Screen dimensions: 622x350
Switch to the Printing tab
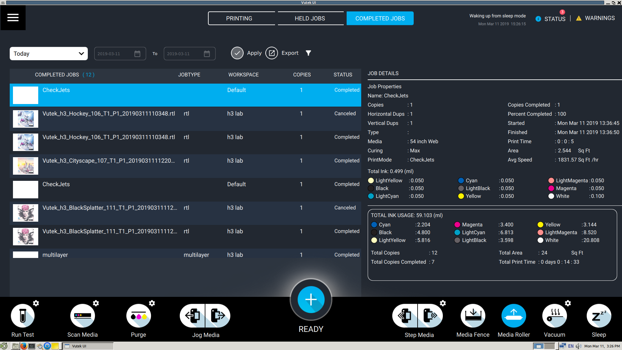(x=239, y=18)
